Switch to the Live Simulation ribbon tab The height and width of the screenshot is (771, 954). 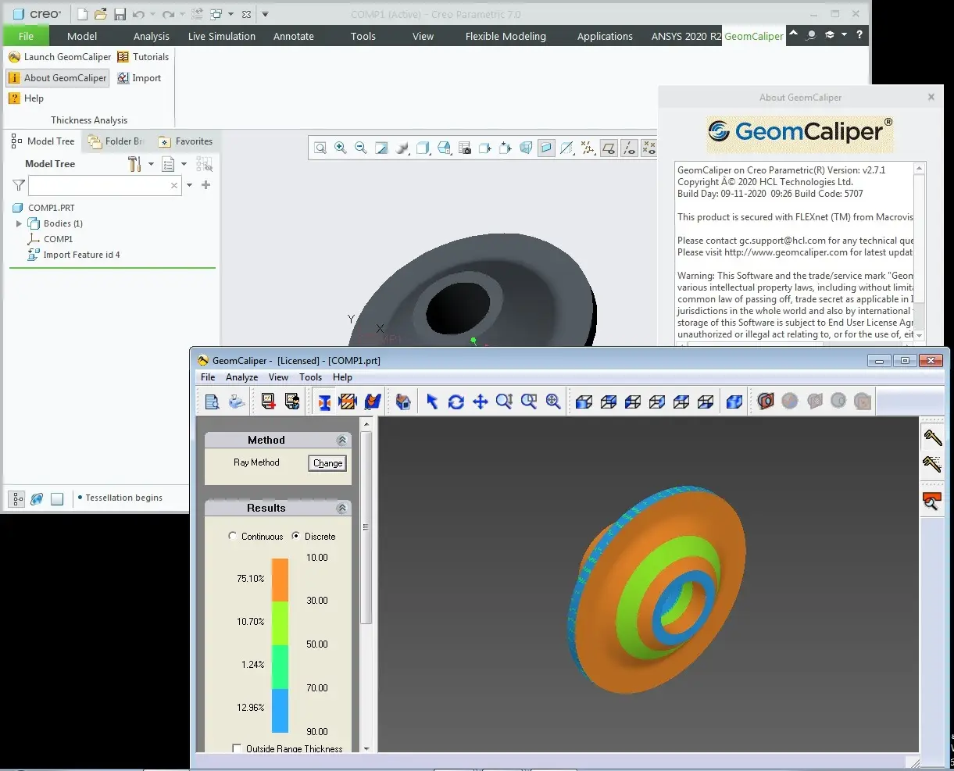click(x=222, y=36)
